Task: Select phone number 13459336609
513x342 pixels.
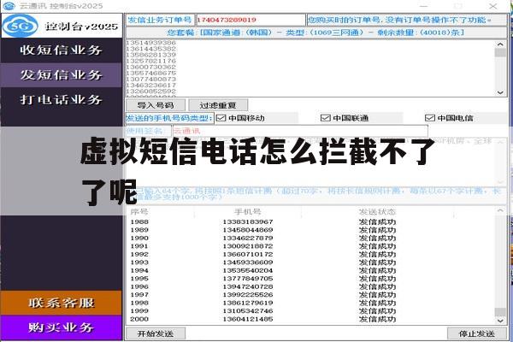Action: point(248,262)
